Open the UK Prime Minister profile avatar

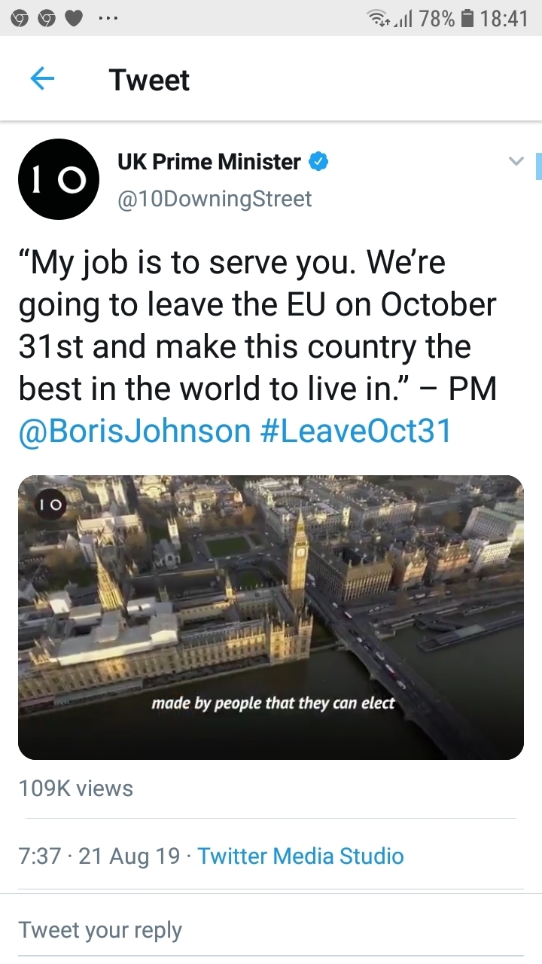click(59, 179)
